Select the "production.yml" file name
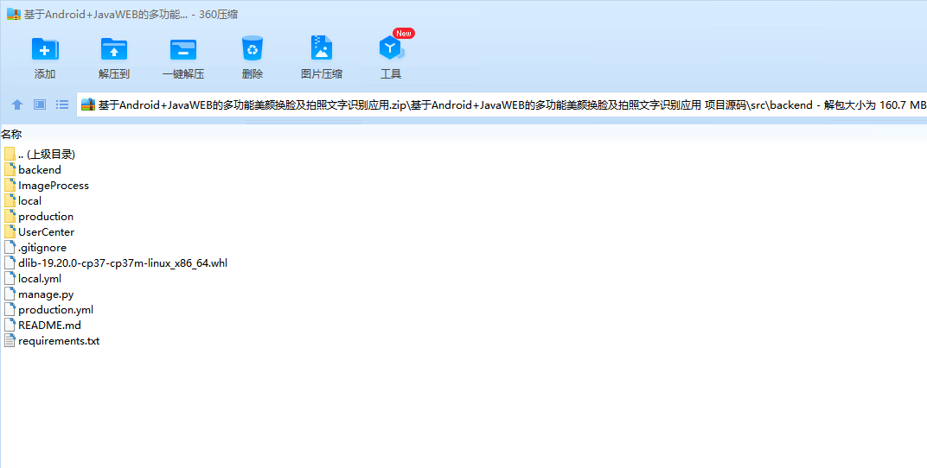Image resolution: width=927 pixels, height=468 pixels. (x=55, y=309)
